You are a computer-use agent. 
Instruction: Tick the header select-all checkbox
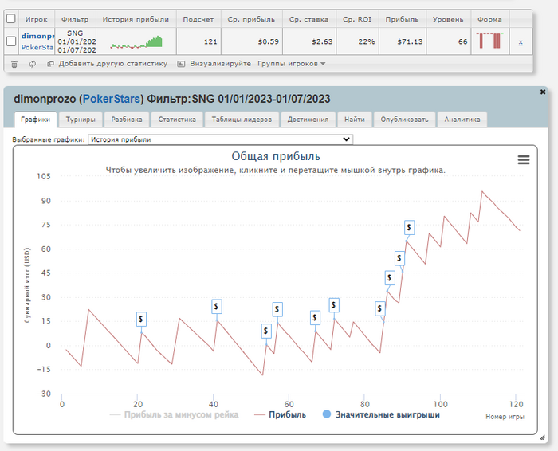[11, 18]
